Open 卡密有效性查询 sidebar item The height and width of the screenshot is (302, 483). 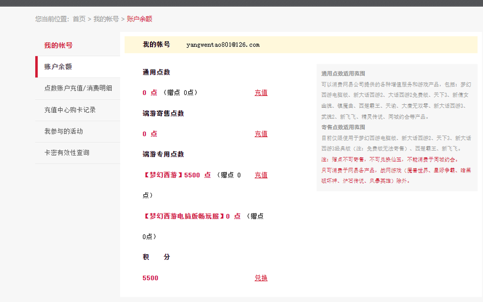coord(77,153)
